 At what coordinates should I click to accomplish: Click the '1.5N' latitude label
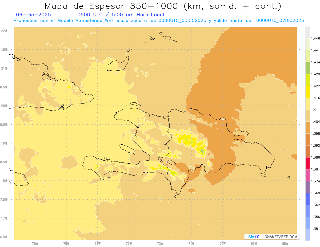click(4, 50)
